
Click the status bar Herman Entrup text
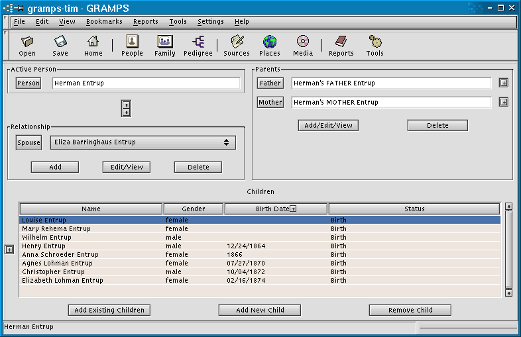click(x=29, y=326)
